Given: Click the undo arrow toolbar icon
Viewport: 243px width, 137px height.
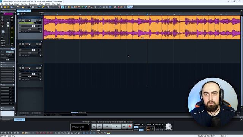Looking at the screenshot, I should tap(48, 7).
